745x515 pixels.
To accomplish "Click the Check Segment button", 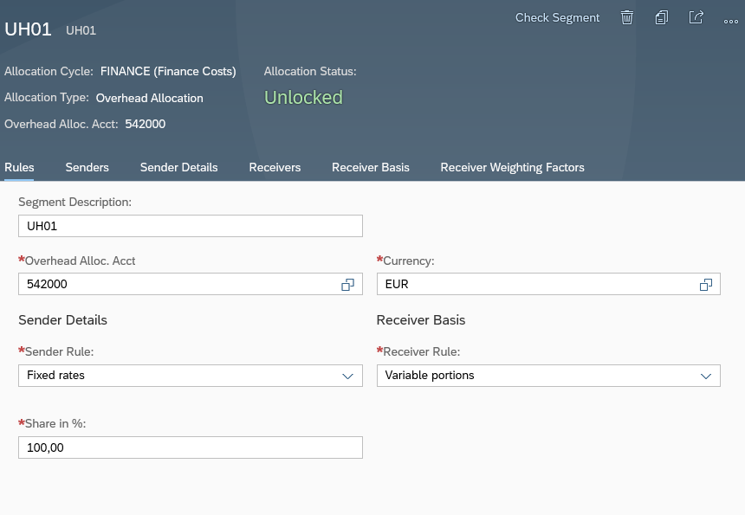I will 557,17.
